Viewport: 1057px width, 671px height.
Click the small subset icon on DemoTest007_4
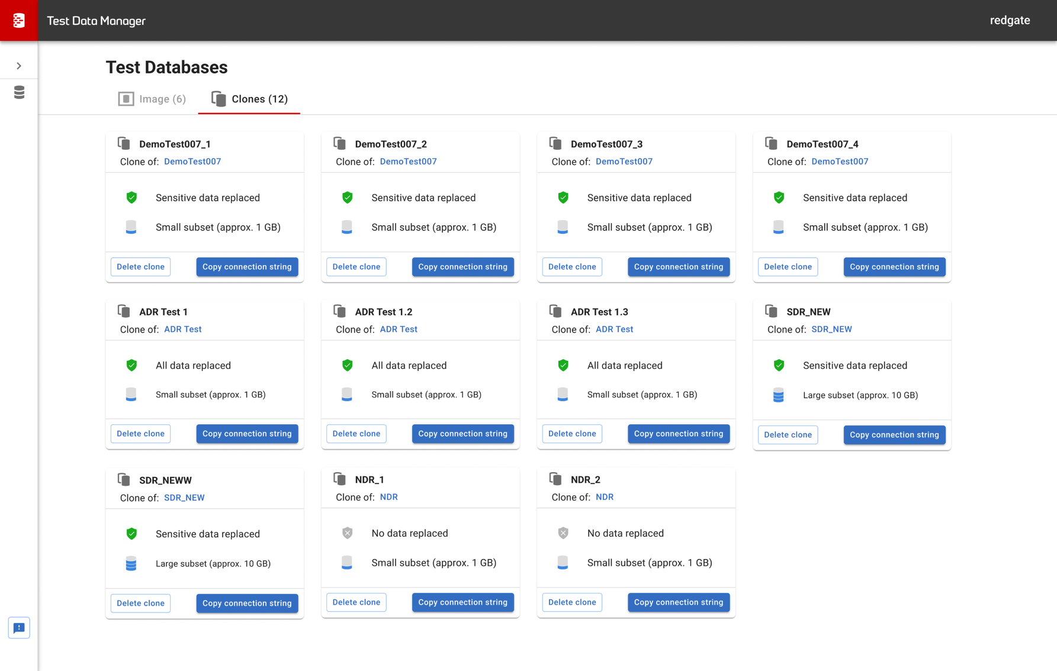pos(779,227)
